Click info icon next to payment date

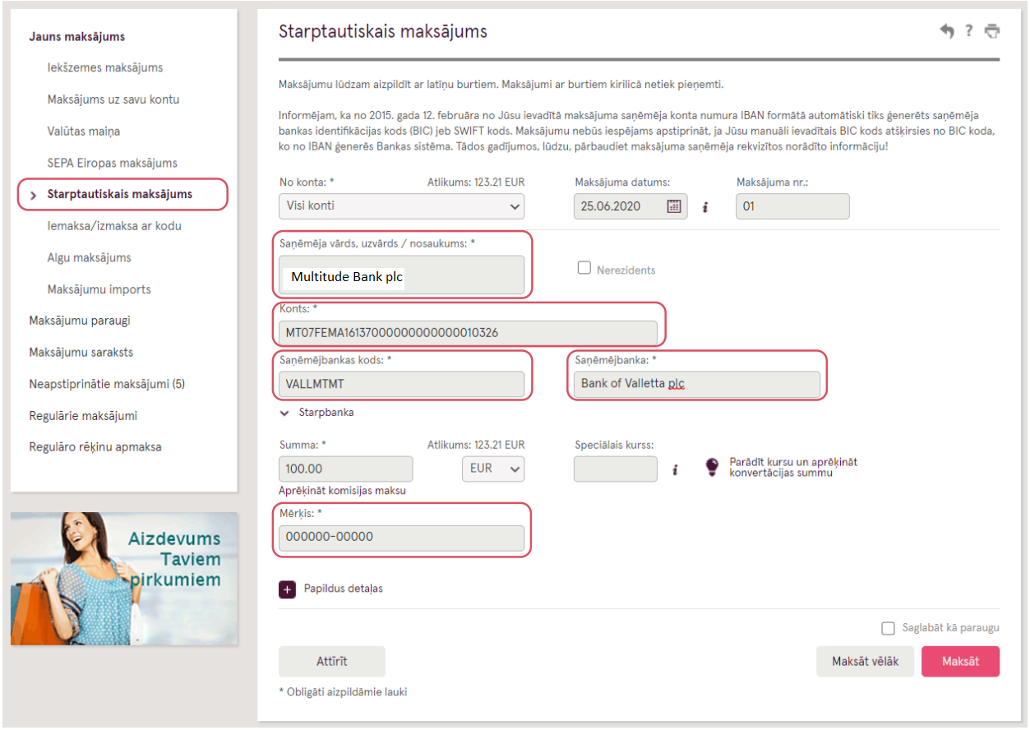tap(704, 207)
